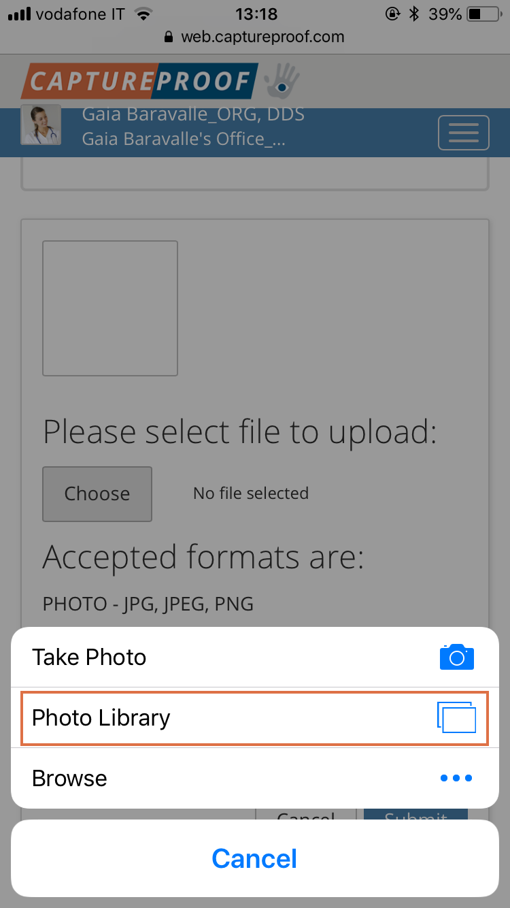
Task: Click the Choose file button
Action: coord(97,493)
